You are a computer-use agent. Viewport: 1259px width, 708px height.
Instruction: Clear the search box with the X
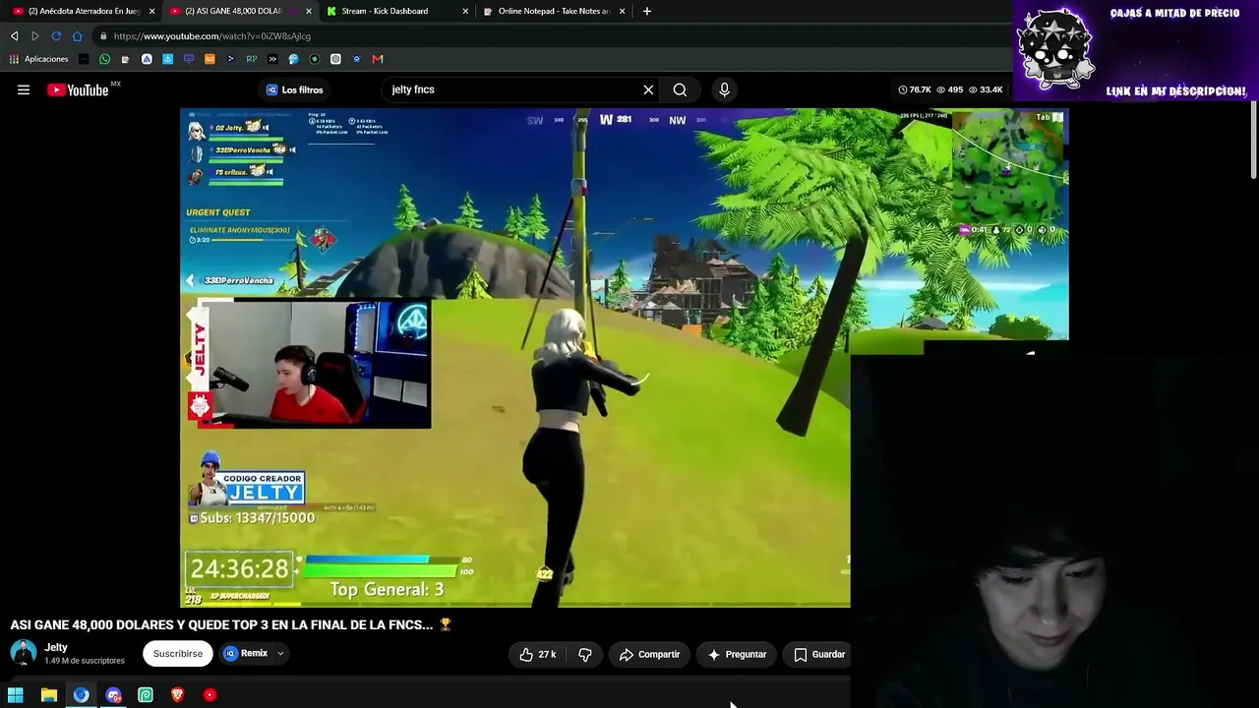(648, 89)
